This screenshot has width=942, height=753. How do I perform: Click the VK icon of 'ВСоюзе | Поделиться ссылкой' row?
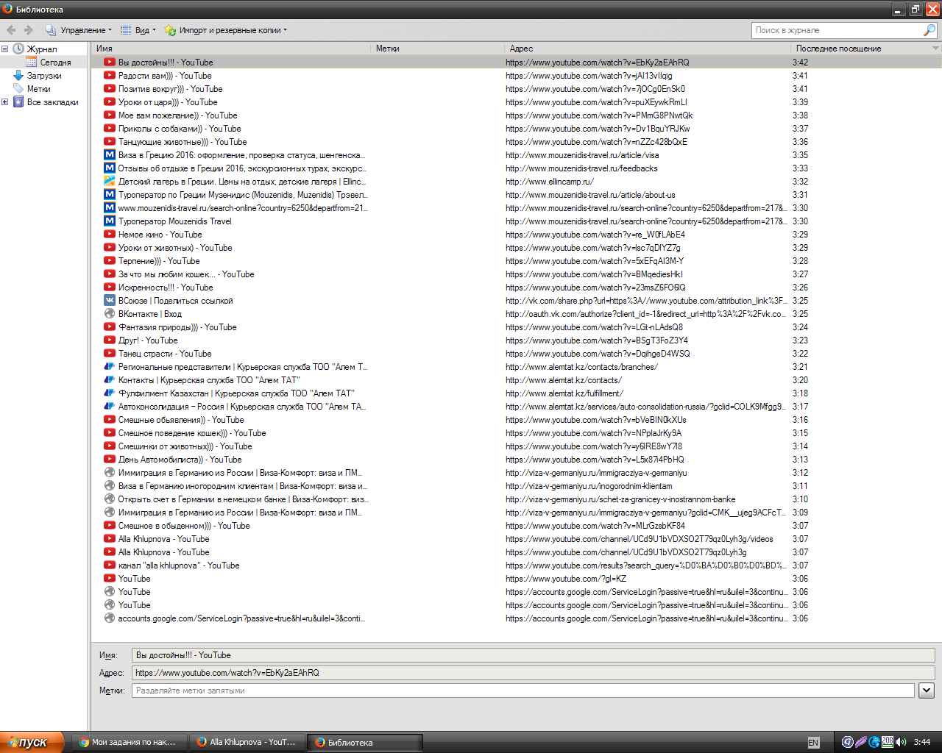(x=110, y=301)
